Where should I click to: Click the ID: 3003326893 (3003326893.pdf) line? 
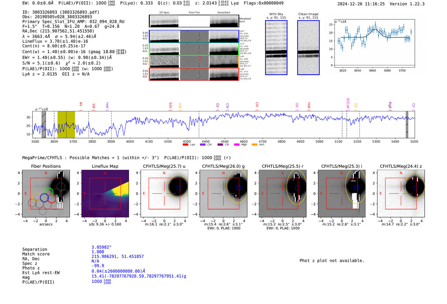(61, 12)
